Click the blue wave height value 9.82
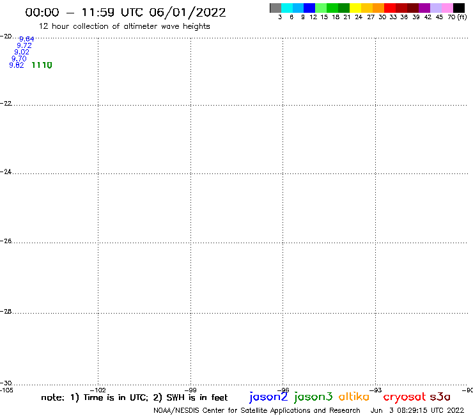The image size is (473, 416). click(17, 65)
